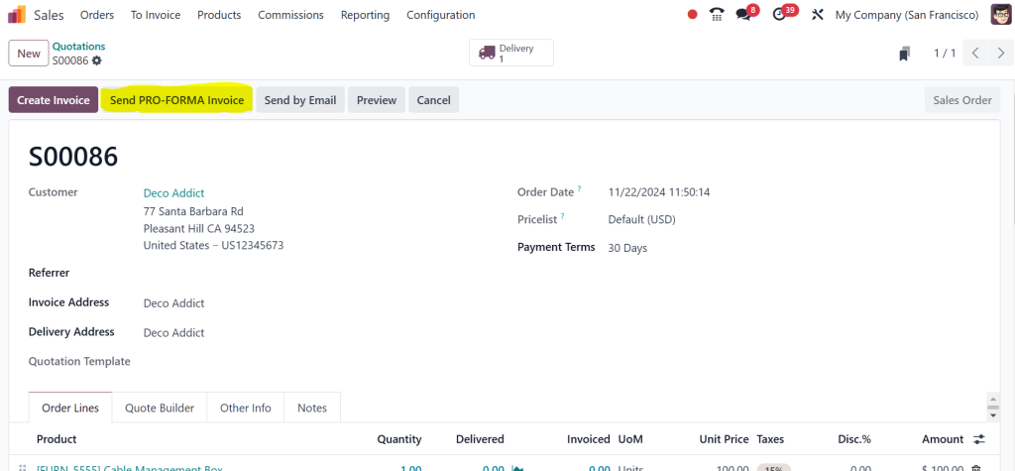Click the New button
The image size is (1015, 471).
coord(29,54)
